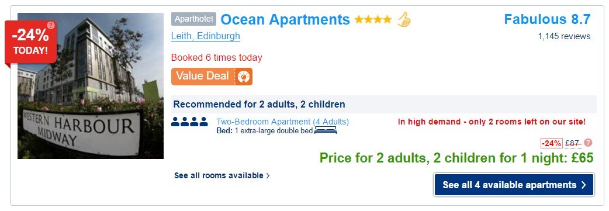Click the red -24% TODAY! banner
The height and width of the screenshot is (211, 609).
30,42
